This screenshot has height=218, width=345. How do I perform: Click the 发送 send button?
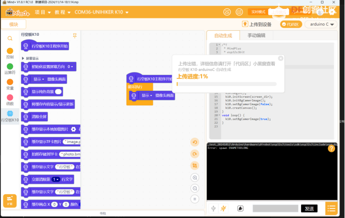[x=309, y=209]
